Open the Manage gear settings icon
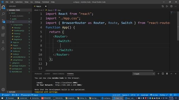Image resolution: width=179 pixels, height=100 pixels. tap(3, 89)
